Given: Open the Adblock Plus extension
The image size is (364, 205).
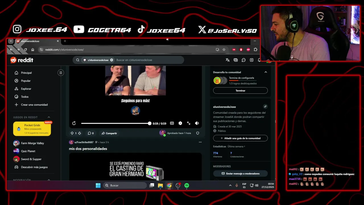Looking at the screenshot, I should 248,50.
